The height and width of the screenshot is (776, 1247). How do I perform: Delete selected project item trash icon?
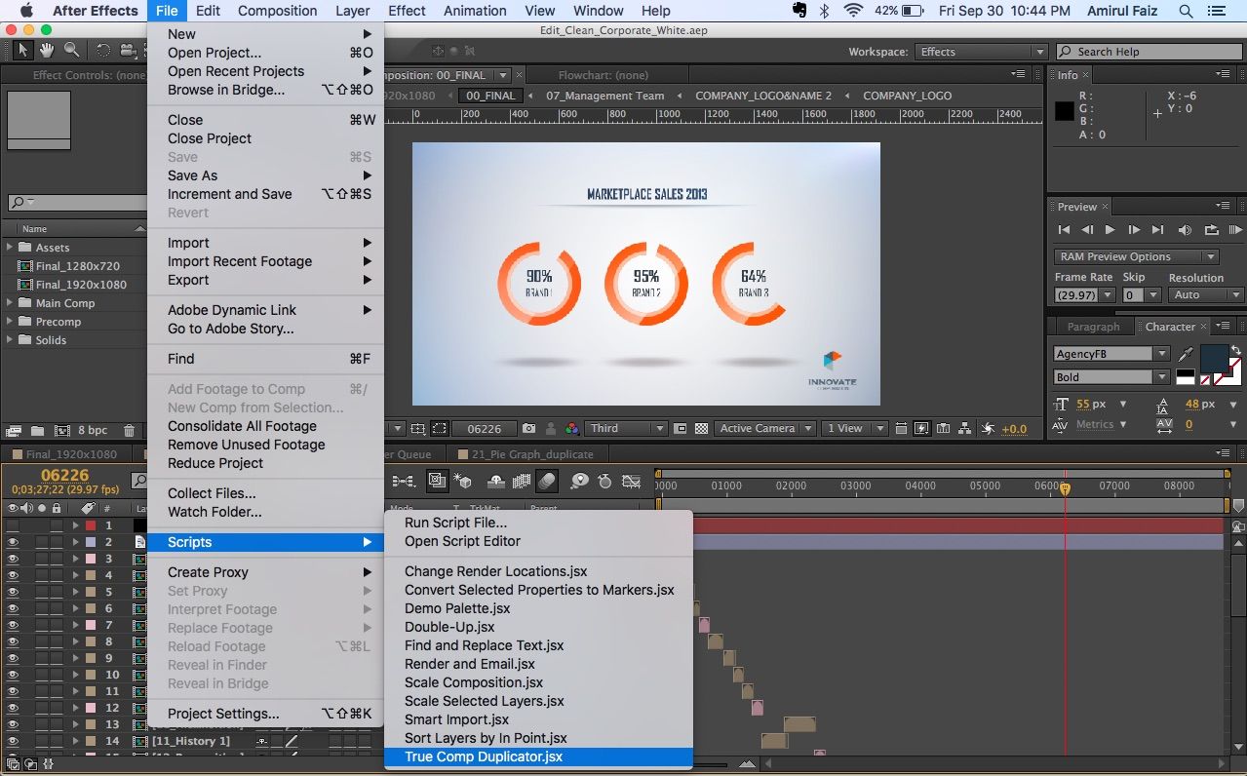(x=129, y=430)
